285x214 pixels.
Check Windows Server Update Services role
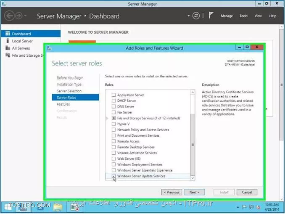113,176
